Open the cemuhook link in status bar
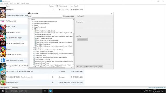Viewport: 166px width, 93px height. (157, 88)
